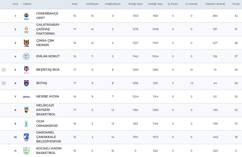Click the Botaş team logo
The width and height of the screenshot is (242, 157).
(x=26, y=83)
